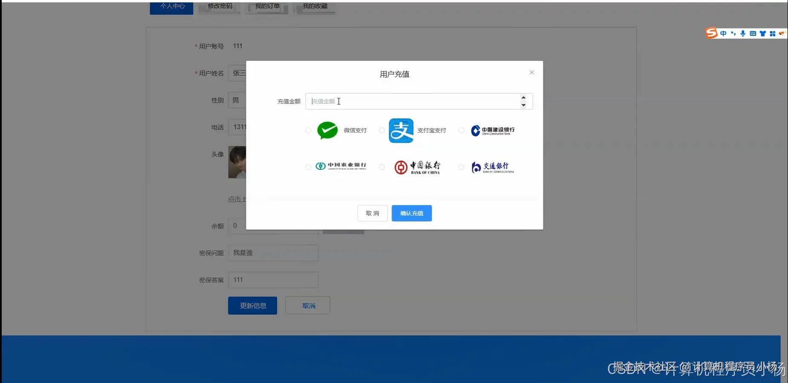Select the Alipay radio button
788x383 pixels.
(382, 130)
